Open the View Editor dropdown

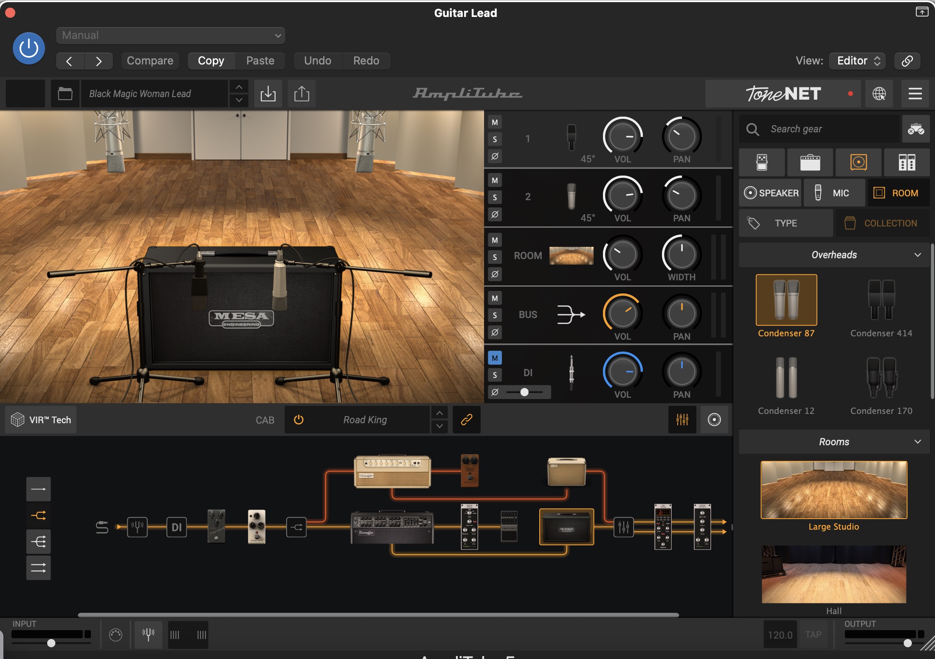point(858,61)
